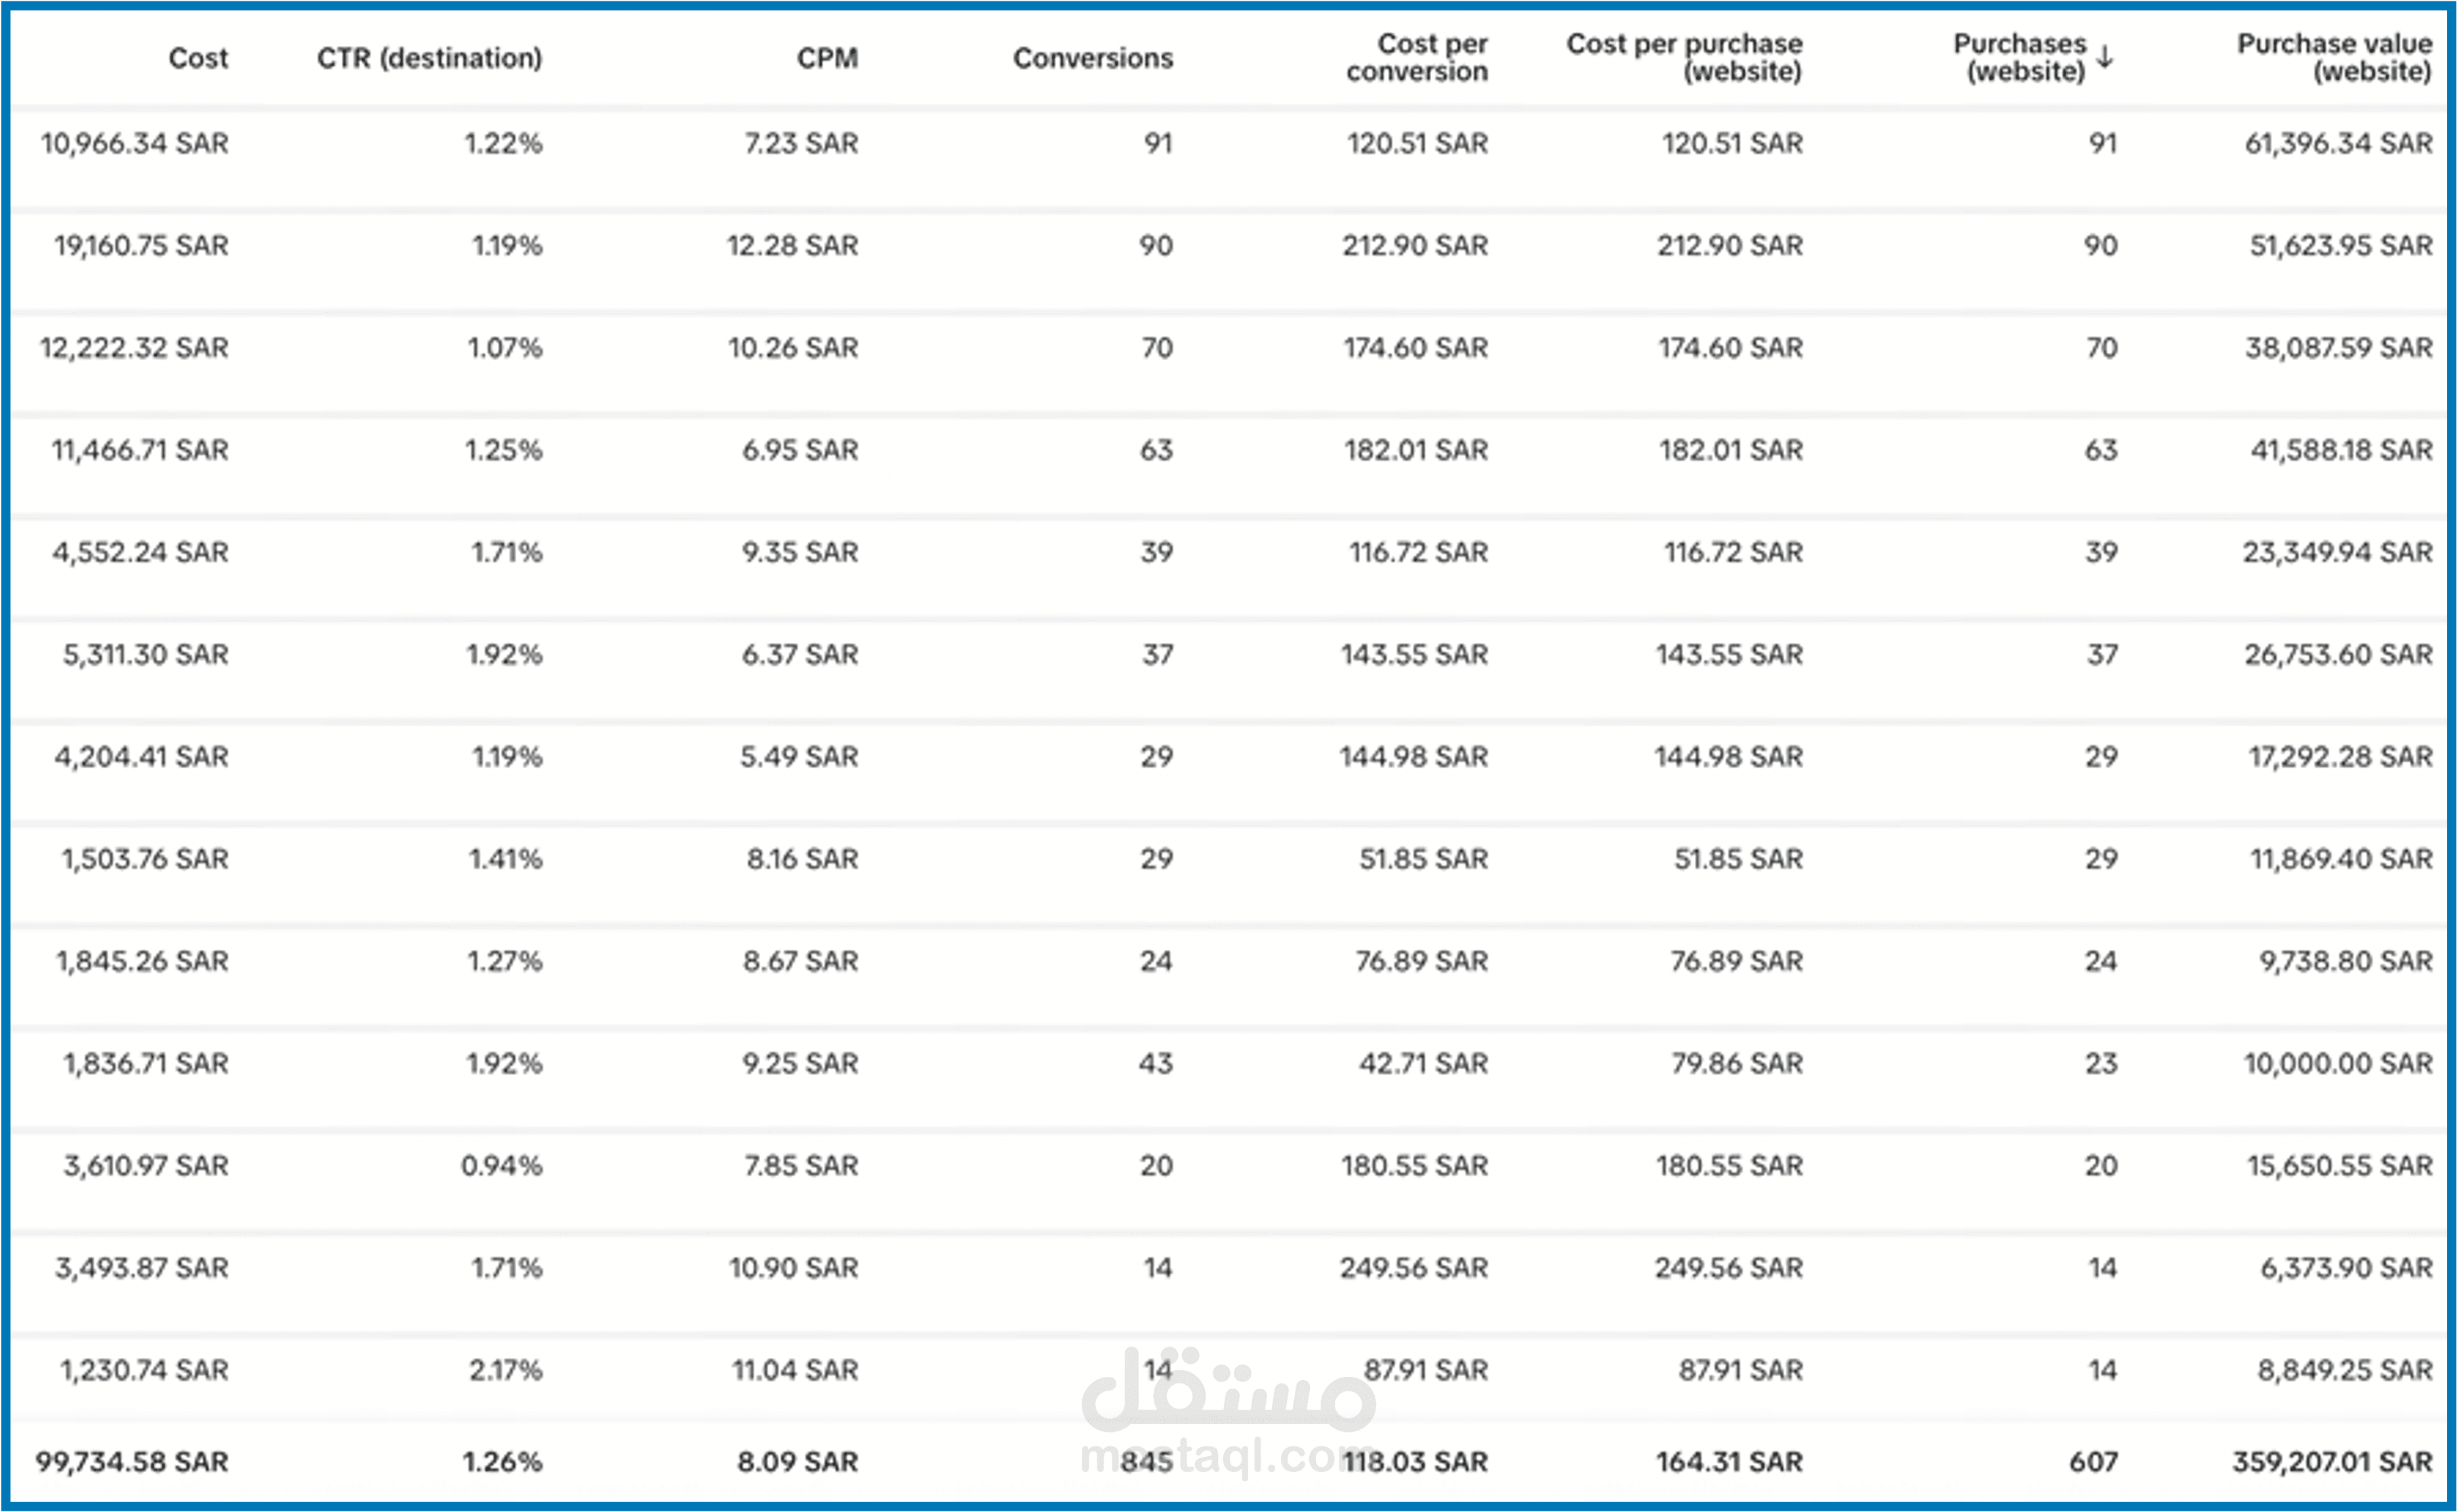Viewport: 2459px width, 1512px height.
Task: Click the CTR (destination) column header
Action: pyautogui.click(x=429, y=58)
